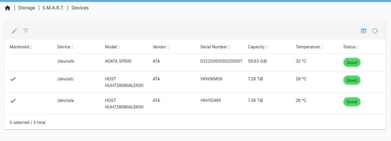Click the monitored checkmark for /dev/sda
The width and height of the screenshot is (391, 141).
[x=13, y=101]
